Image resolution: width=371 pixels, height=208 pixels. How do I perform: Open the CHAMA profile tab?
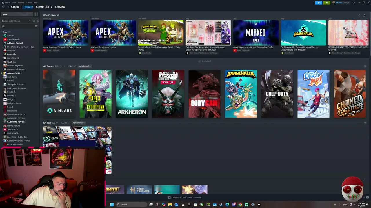60,7
